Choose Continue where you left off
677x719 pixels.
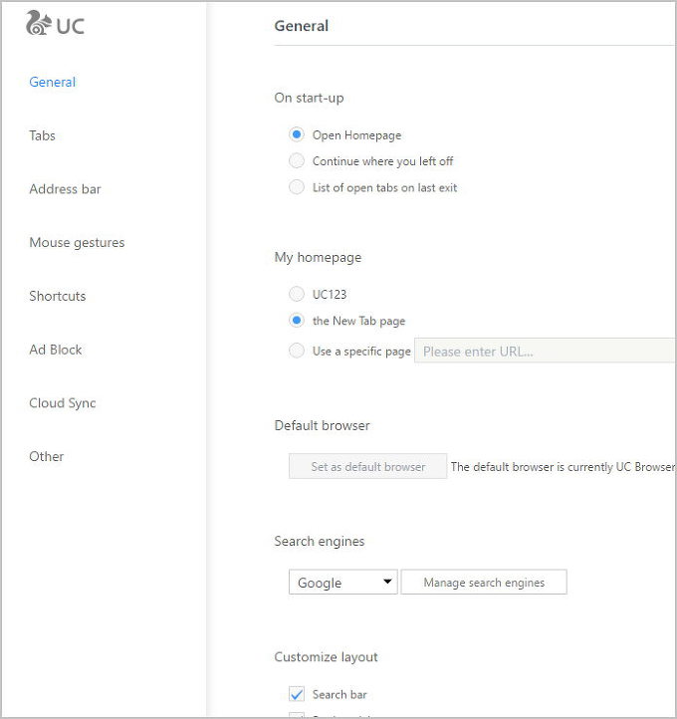click(x=297, y=161)
